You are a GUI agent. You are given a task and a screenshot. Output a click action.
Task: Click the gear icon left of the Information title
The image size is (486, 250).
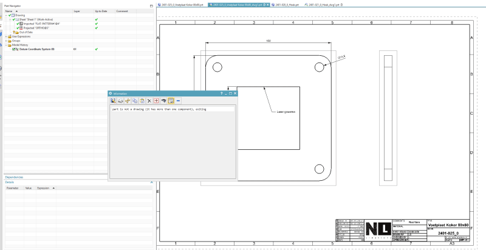[111, 93]
